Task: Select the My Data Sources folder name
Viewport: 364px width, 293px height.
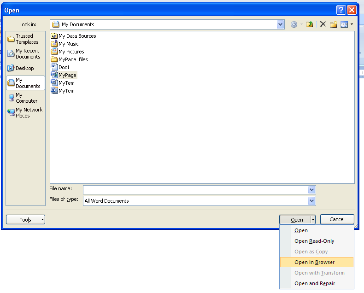Action: pos(77,36)
